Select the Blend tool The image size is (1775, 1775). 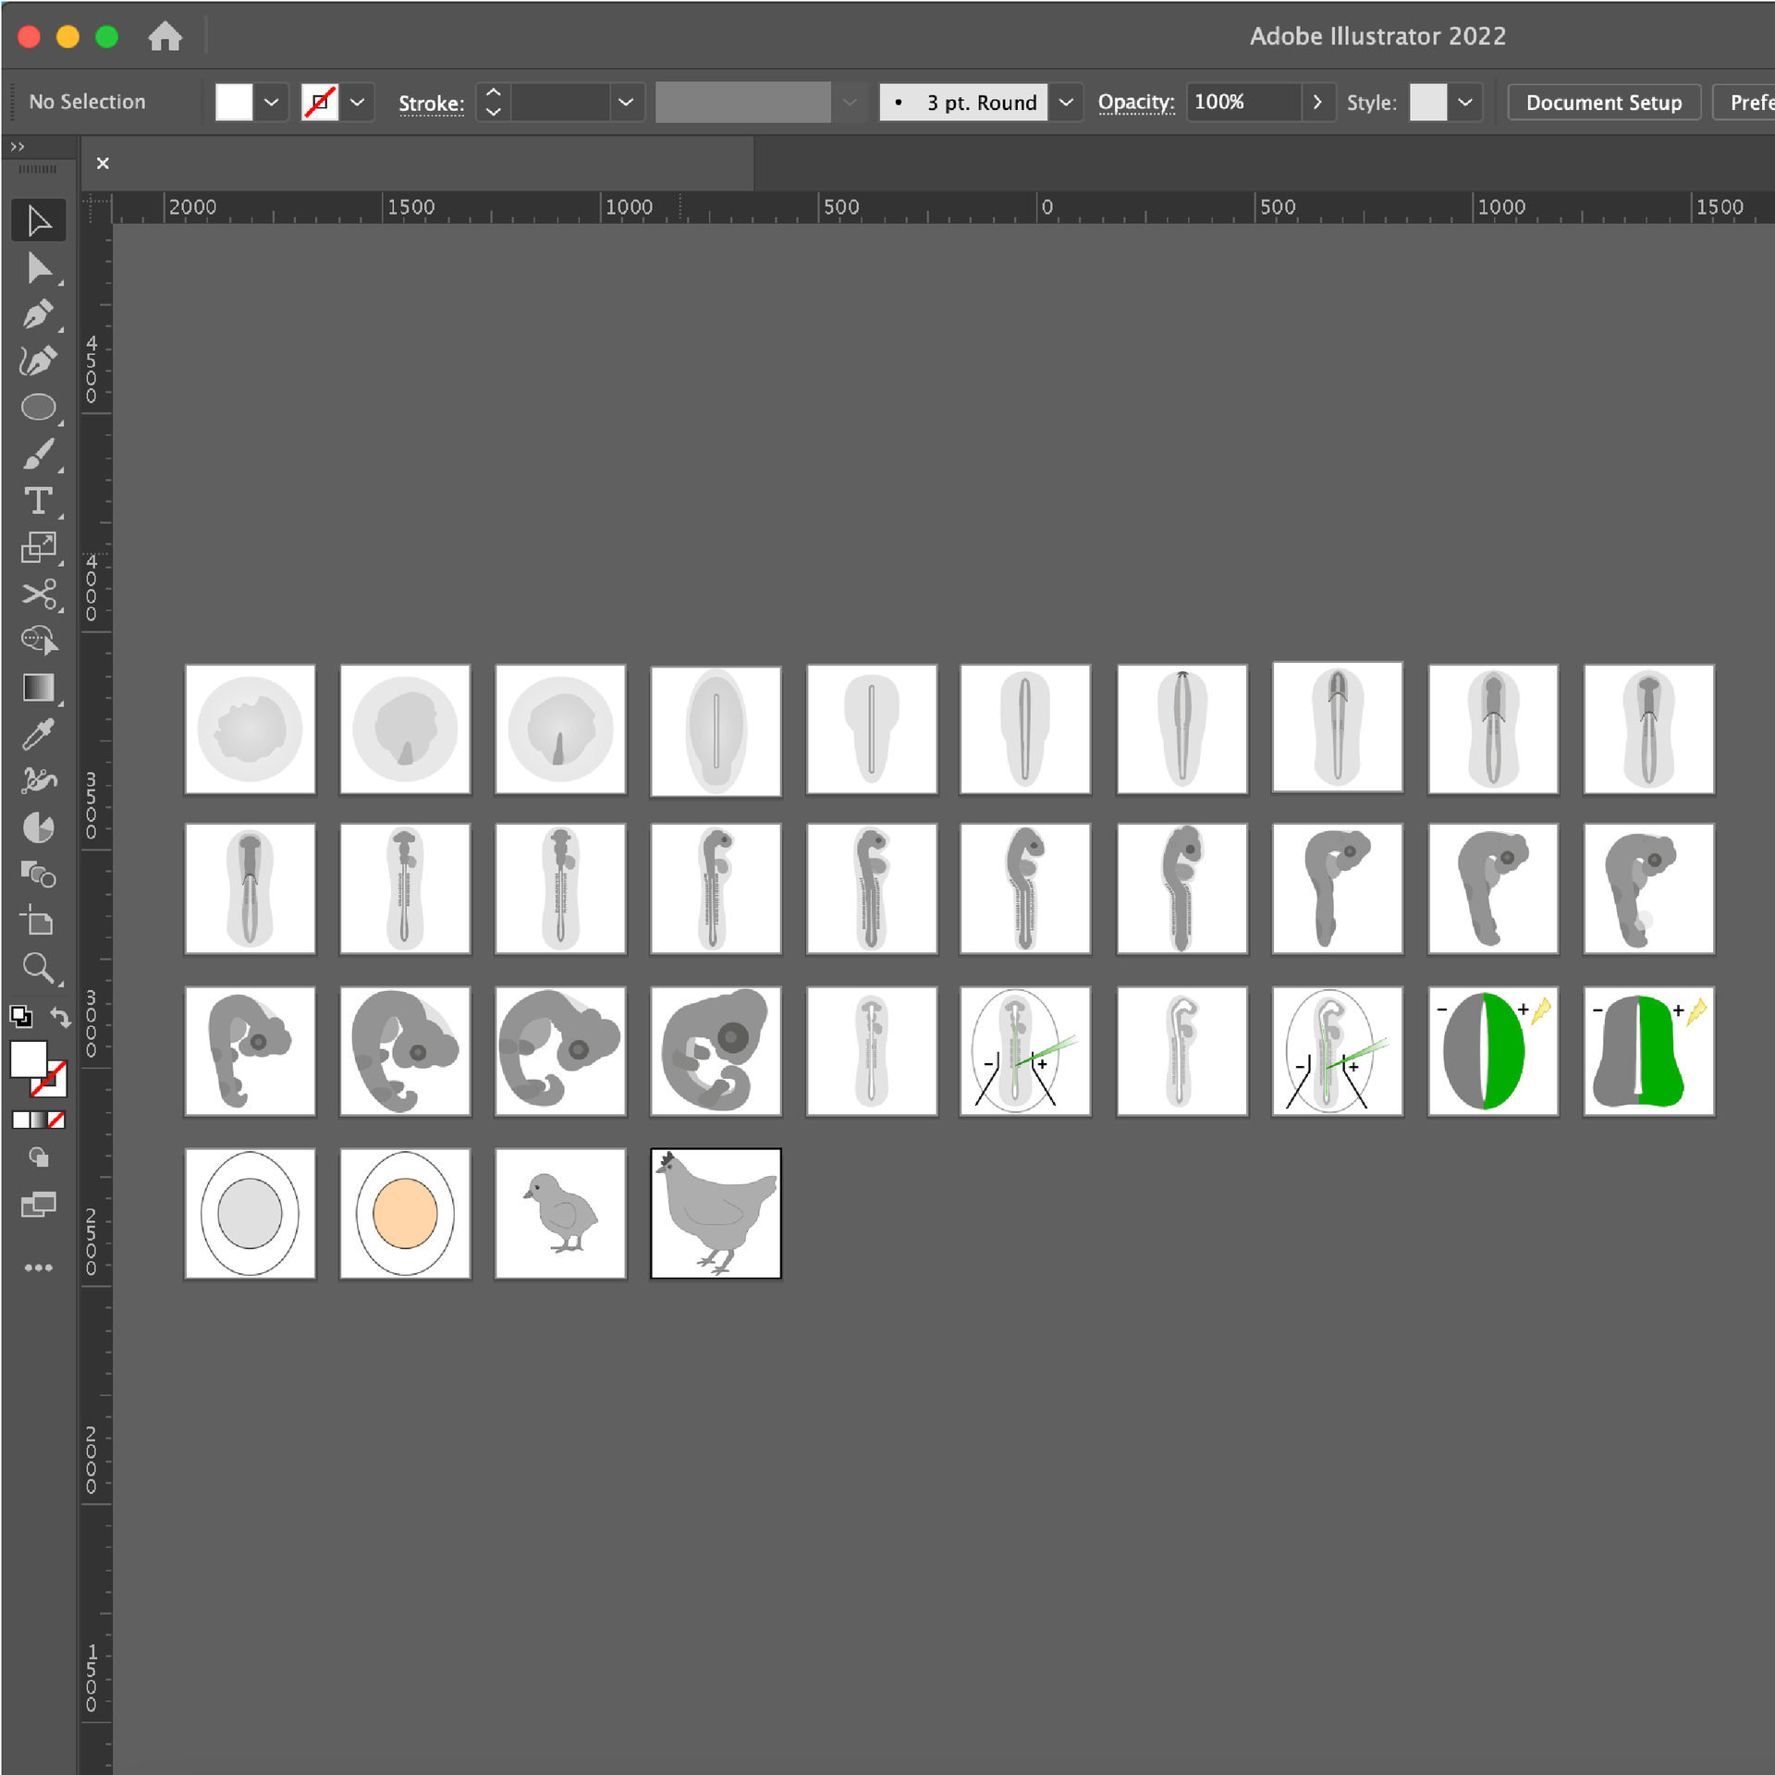pyautogui.click(x=38, y=874)
